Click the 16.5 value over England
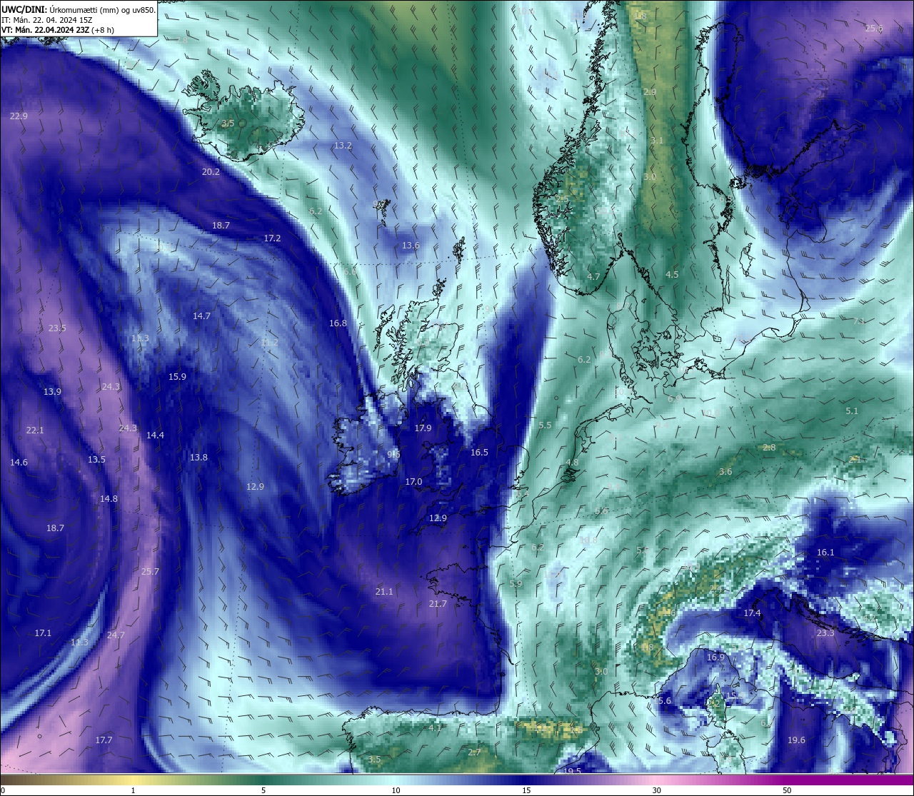The image size is (914, 796). pos(479,453)
